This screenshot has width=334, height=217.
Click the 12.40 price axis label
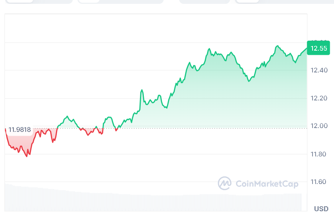point(318,71)
